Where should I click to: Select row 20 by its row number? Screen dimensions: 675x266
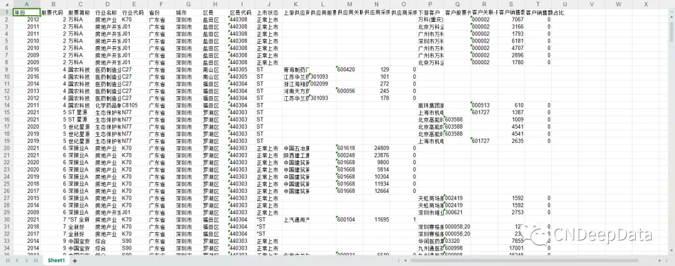[x=6, y=148]
